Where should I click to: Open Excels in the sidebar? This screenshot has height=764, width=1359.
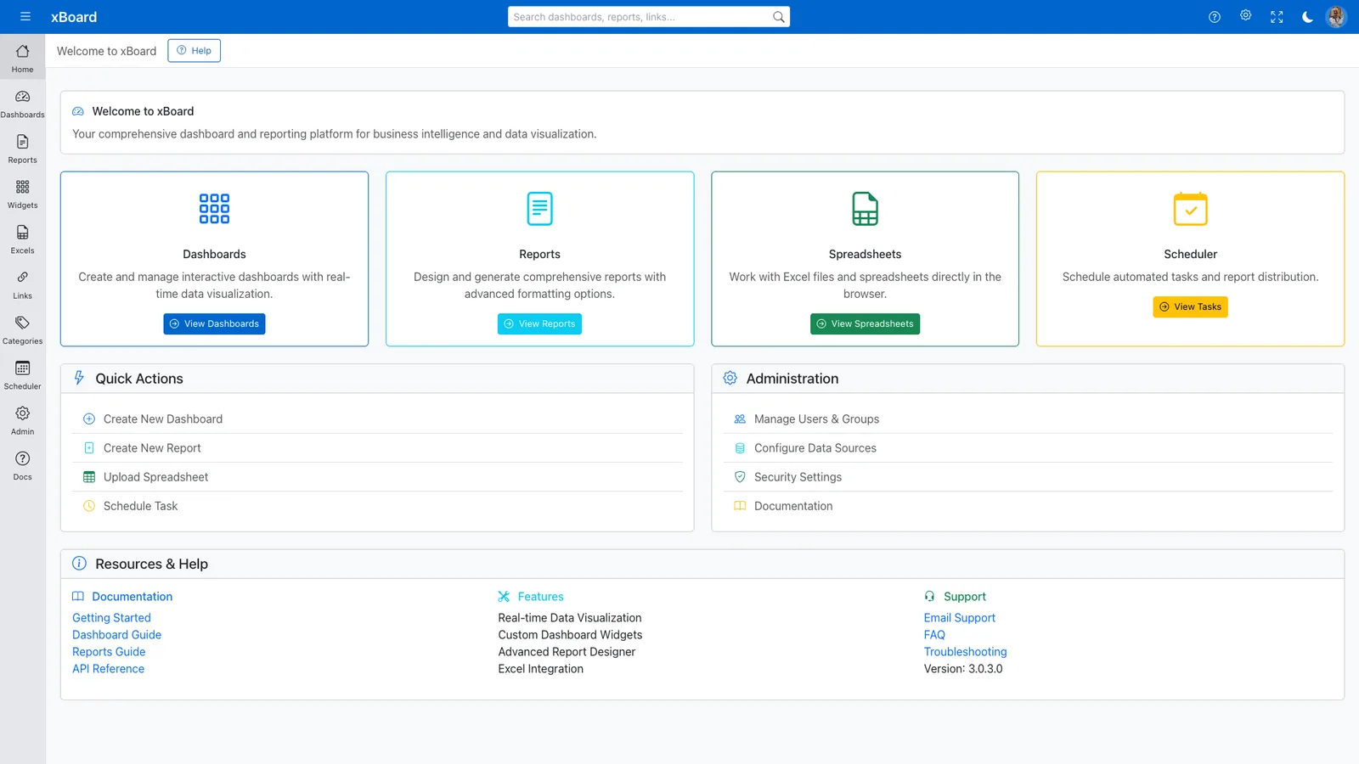(23, 239)
